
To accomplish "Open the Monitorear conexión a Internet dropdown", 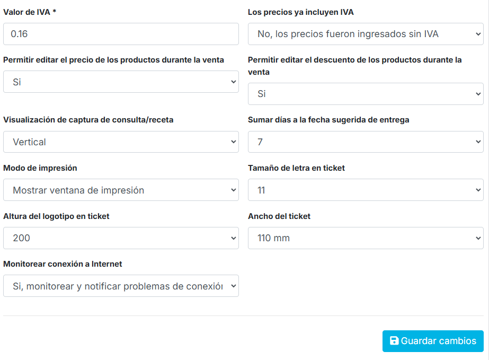I will point(121,286).
